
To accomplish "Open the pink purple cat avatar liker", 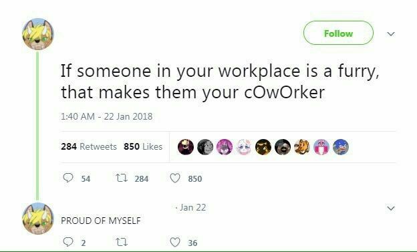I will click(225, 147).
